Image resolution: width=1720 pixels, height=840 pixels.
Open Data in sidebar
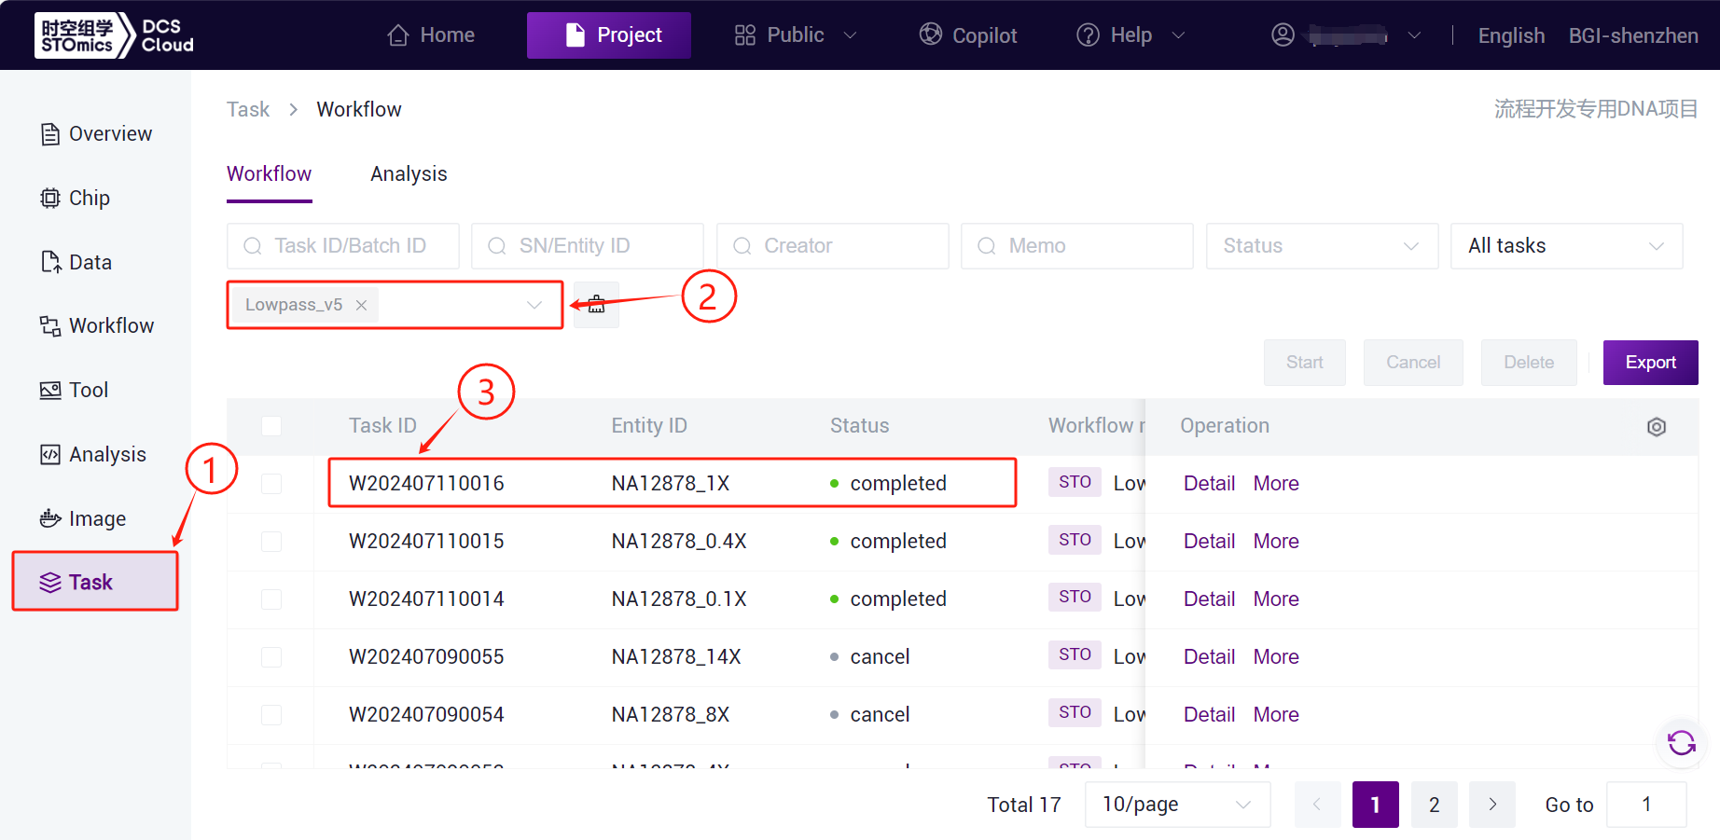click(x=76, y=262)
